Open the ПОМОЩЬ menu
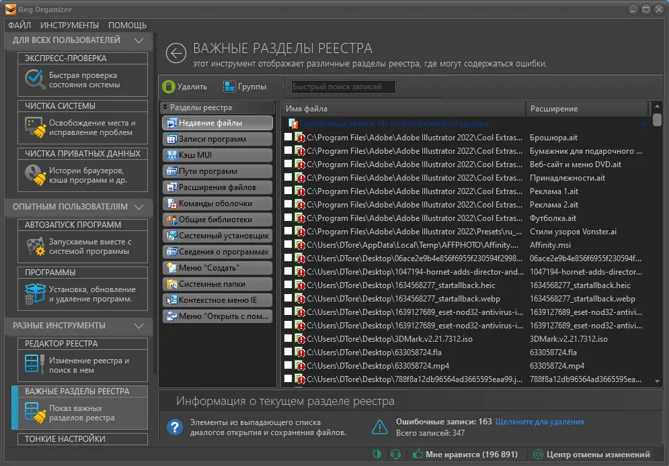This screenshot has width=669, height=466. (127, 25)
